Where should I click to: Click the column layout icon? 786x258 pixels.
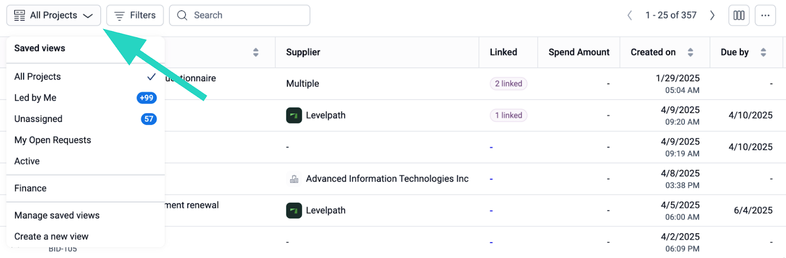(x=738, y=15)
